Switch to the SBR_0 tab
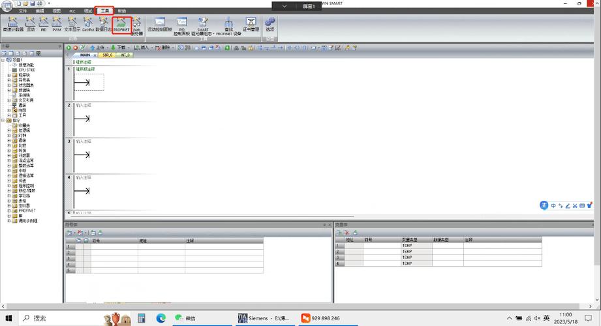This screenshot has width=601, height=326. (x=107, y=55)
